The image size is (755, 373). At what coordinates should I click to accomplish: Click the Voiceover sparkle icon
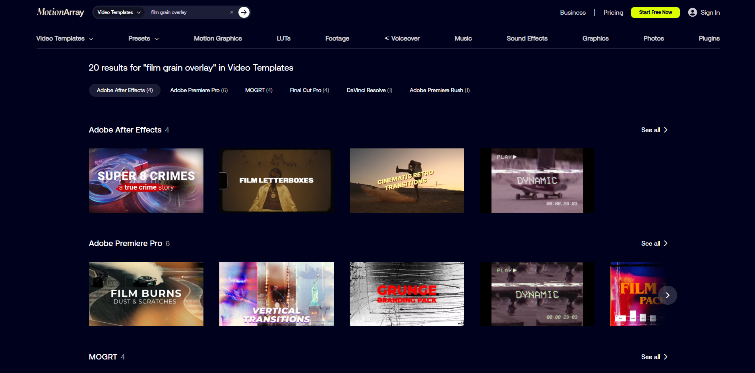386,38
